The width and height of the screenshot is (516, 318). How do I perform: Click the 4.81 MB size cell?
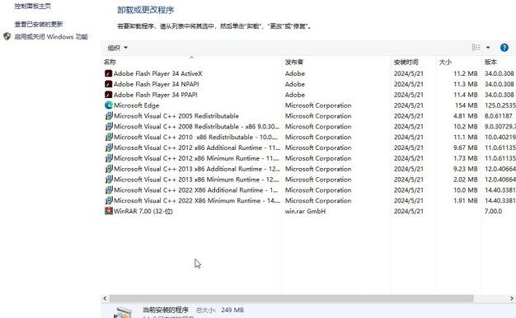point(466,116)
